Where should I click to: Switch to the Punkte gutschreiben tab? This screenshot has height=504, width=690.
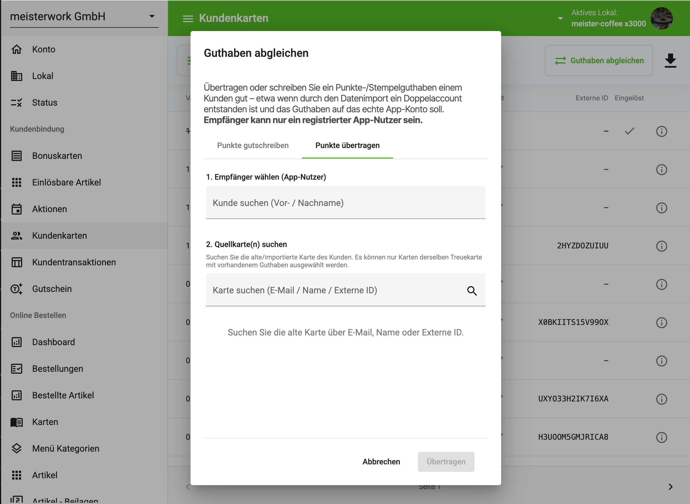click(253, 146)
